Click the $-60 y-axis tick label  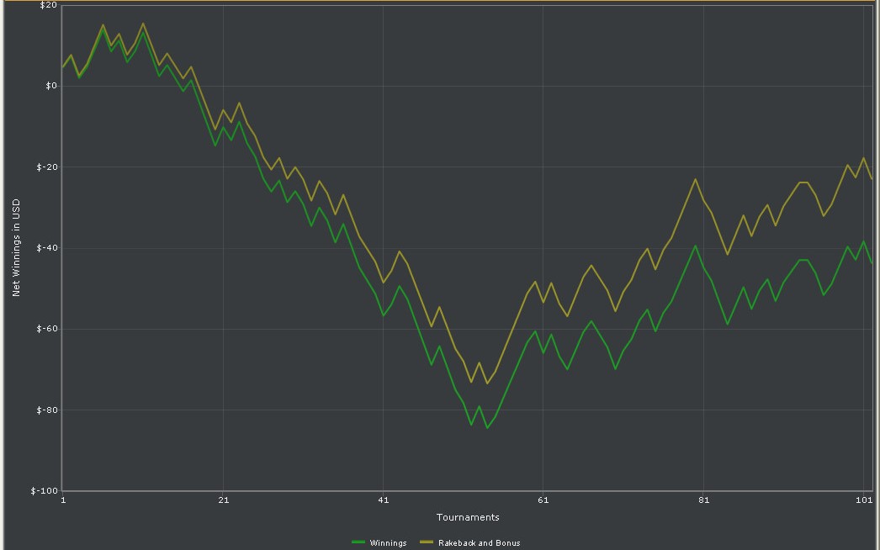point(46,329)
